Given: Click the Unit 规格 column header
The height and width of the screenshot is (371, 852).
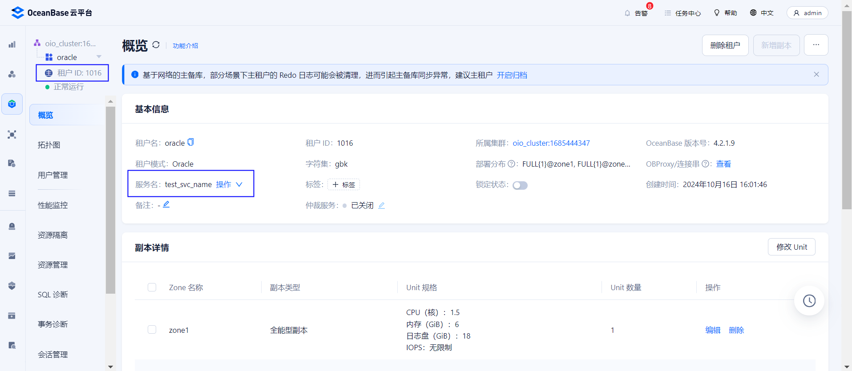Looking at the screenshot, I should pyautogui.click(x=421, y=287).
